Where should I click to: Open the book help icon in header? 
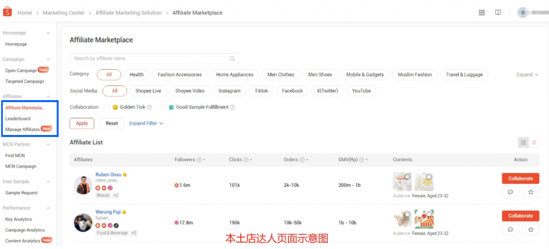coord(498,13)
